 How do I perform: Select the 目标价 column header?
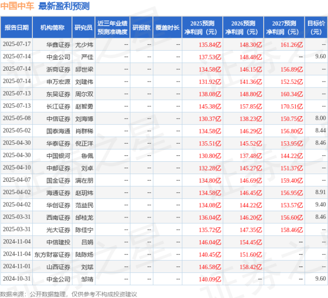point(316,27)
